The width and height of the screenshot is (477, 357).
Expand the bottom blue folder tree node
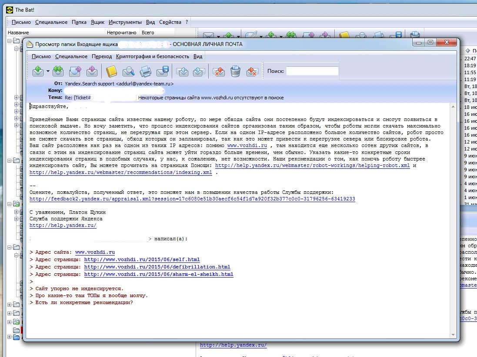coord(10,337)
